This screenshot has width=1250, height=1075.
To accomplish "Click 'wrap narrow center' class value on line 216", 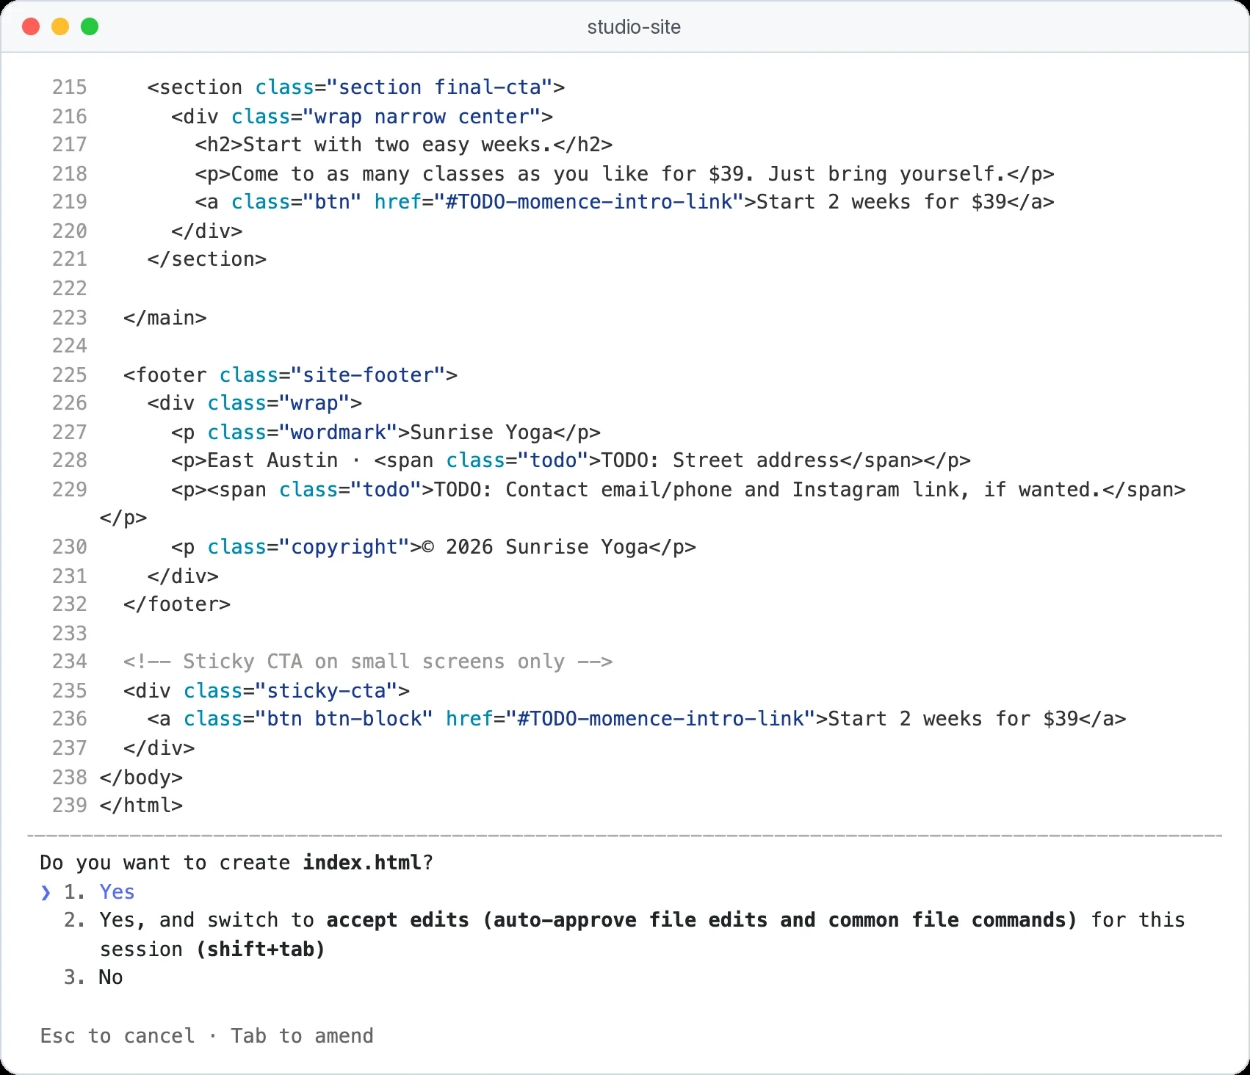I will [422, 117].
